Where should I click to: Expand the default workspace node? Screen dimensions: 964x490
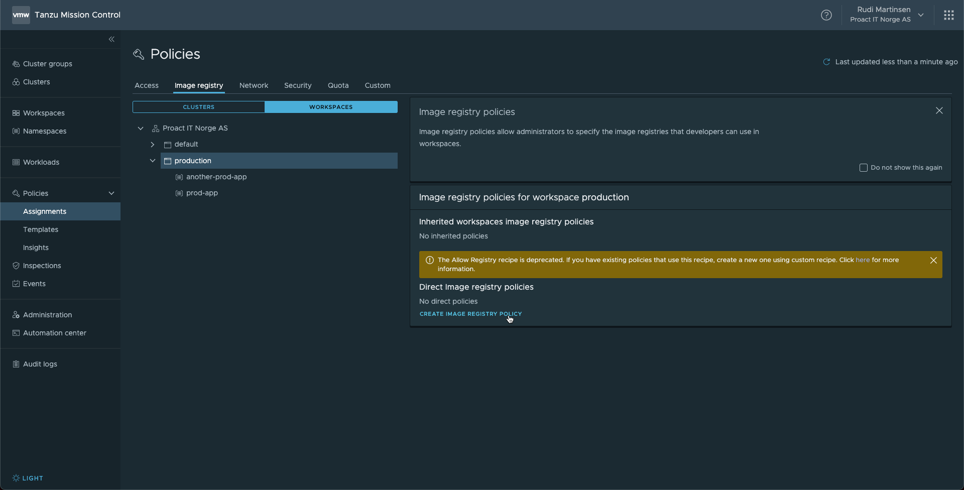pos(153,145)
